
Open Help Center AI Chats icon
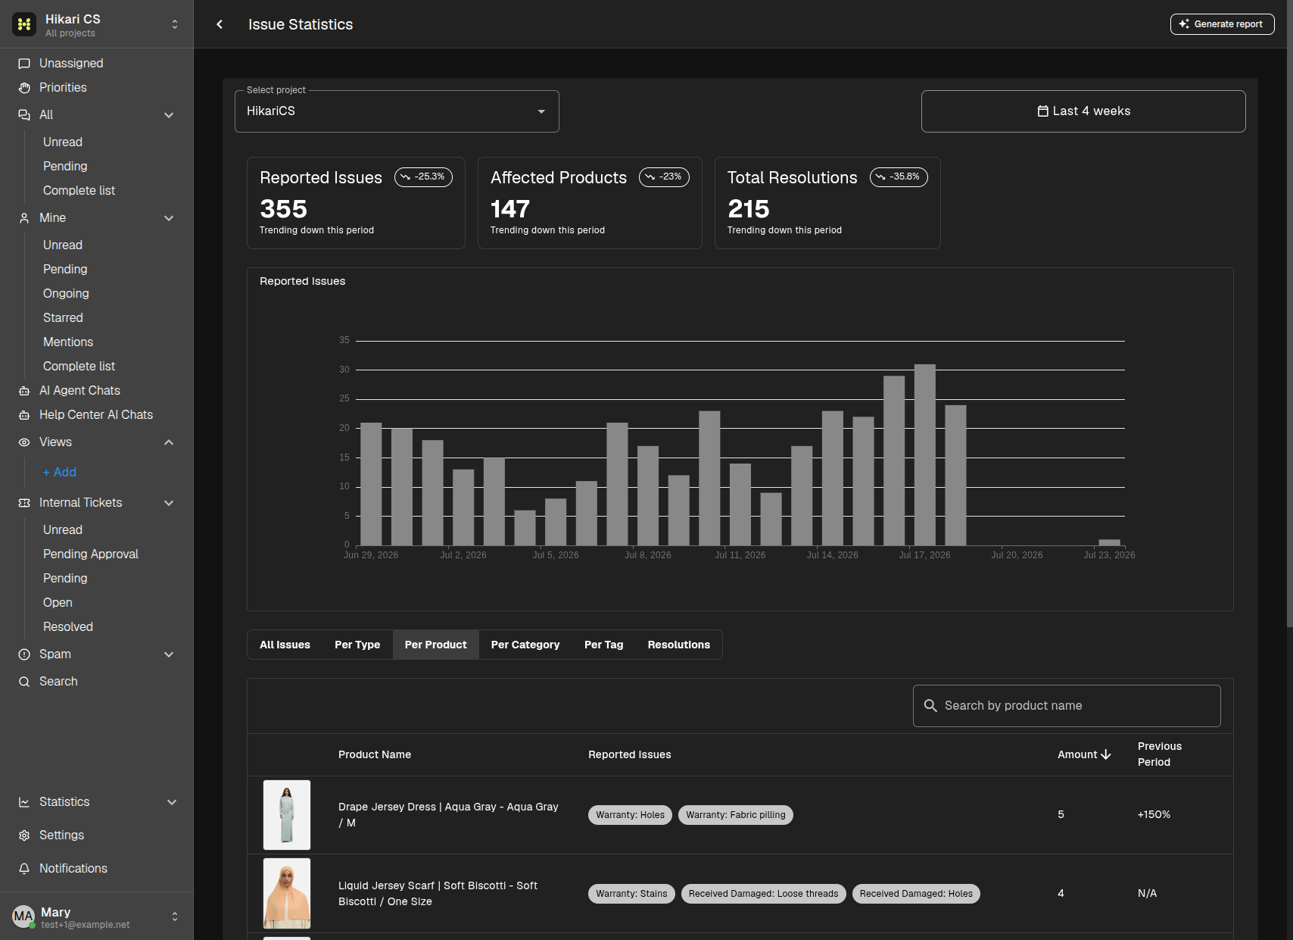tap(24, 415)
